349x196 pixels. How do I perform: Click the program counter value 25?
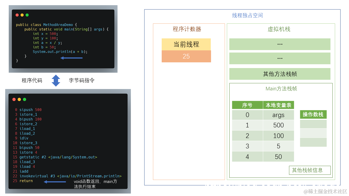tap(186, 56)
